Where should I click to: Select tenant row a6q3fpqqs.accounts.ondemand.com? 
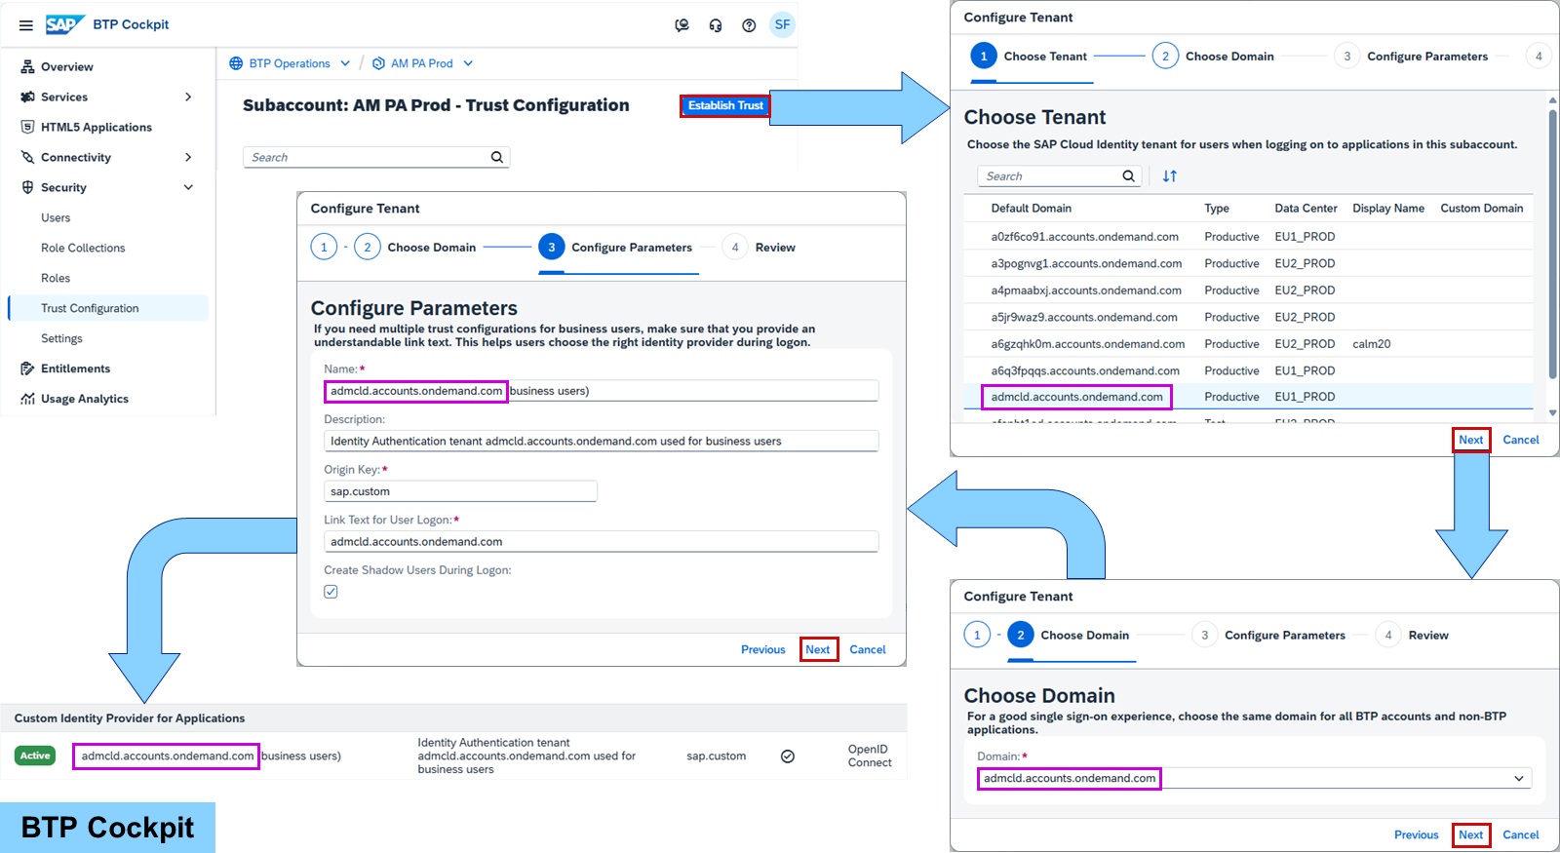click(x=1248, y=370)
